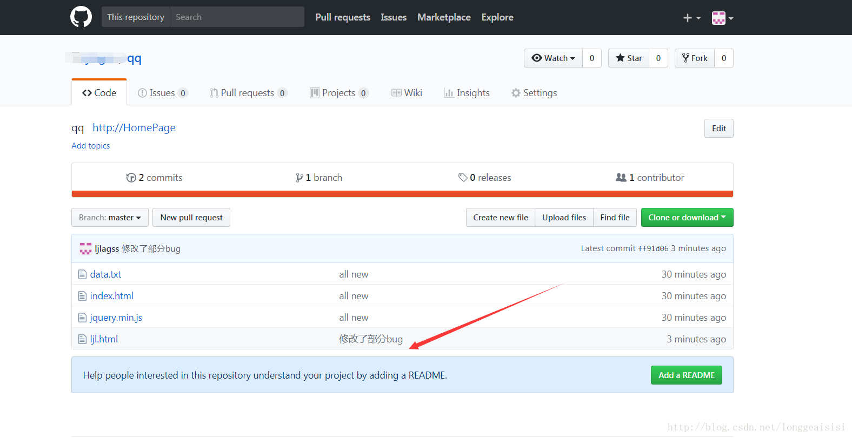Click Upload files
This screenshot has width=852, height=438.
(564, 218)
